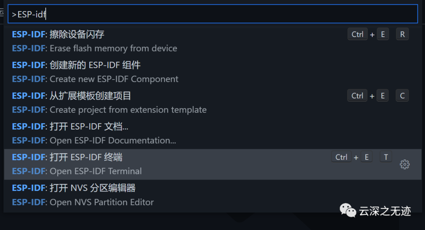The width and height of the screenshot is (425, 230).
Task: Click the T key badge for terminal
Action: coord(386,157)
